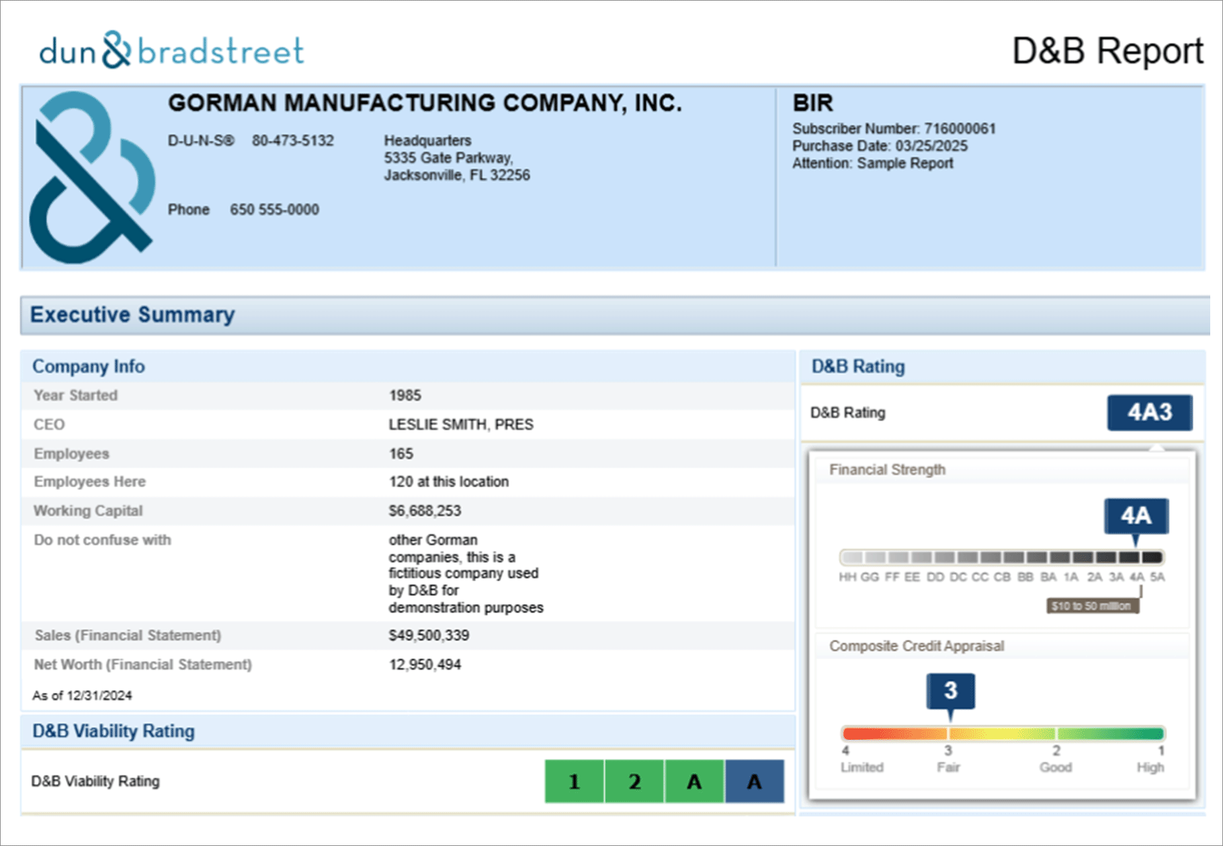
Task: Click the "Sales (Financial Statement)" label
Action: [128, 635]
